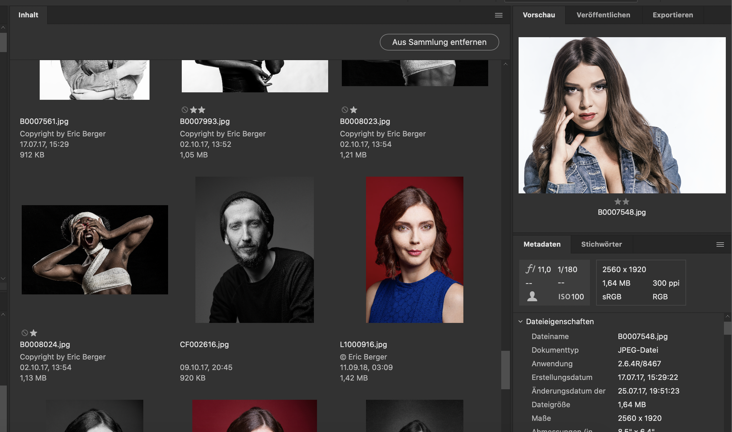
Task: Select L1000916.jpg red background portrait
Action: [414, 249]
